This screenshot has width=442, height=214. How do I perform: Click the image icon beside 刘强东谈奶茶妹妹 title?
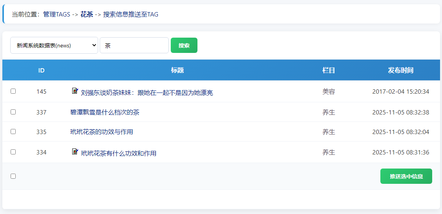(75, 91)
